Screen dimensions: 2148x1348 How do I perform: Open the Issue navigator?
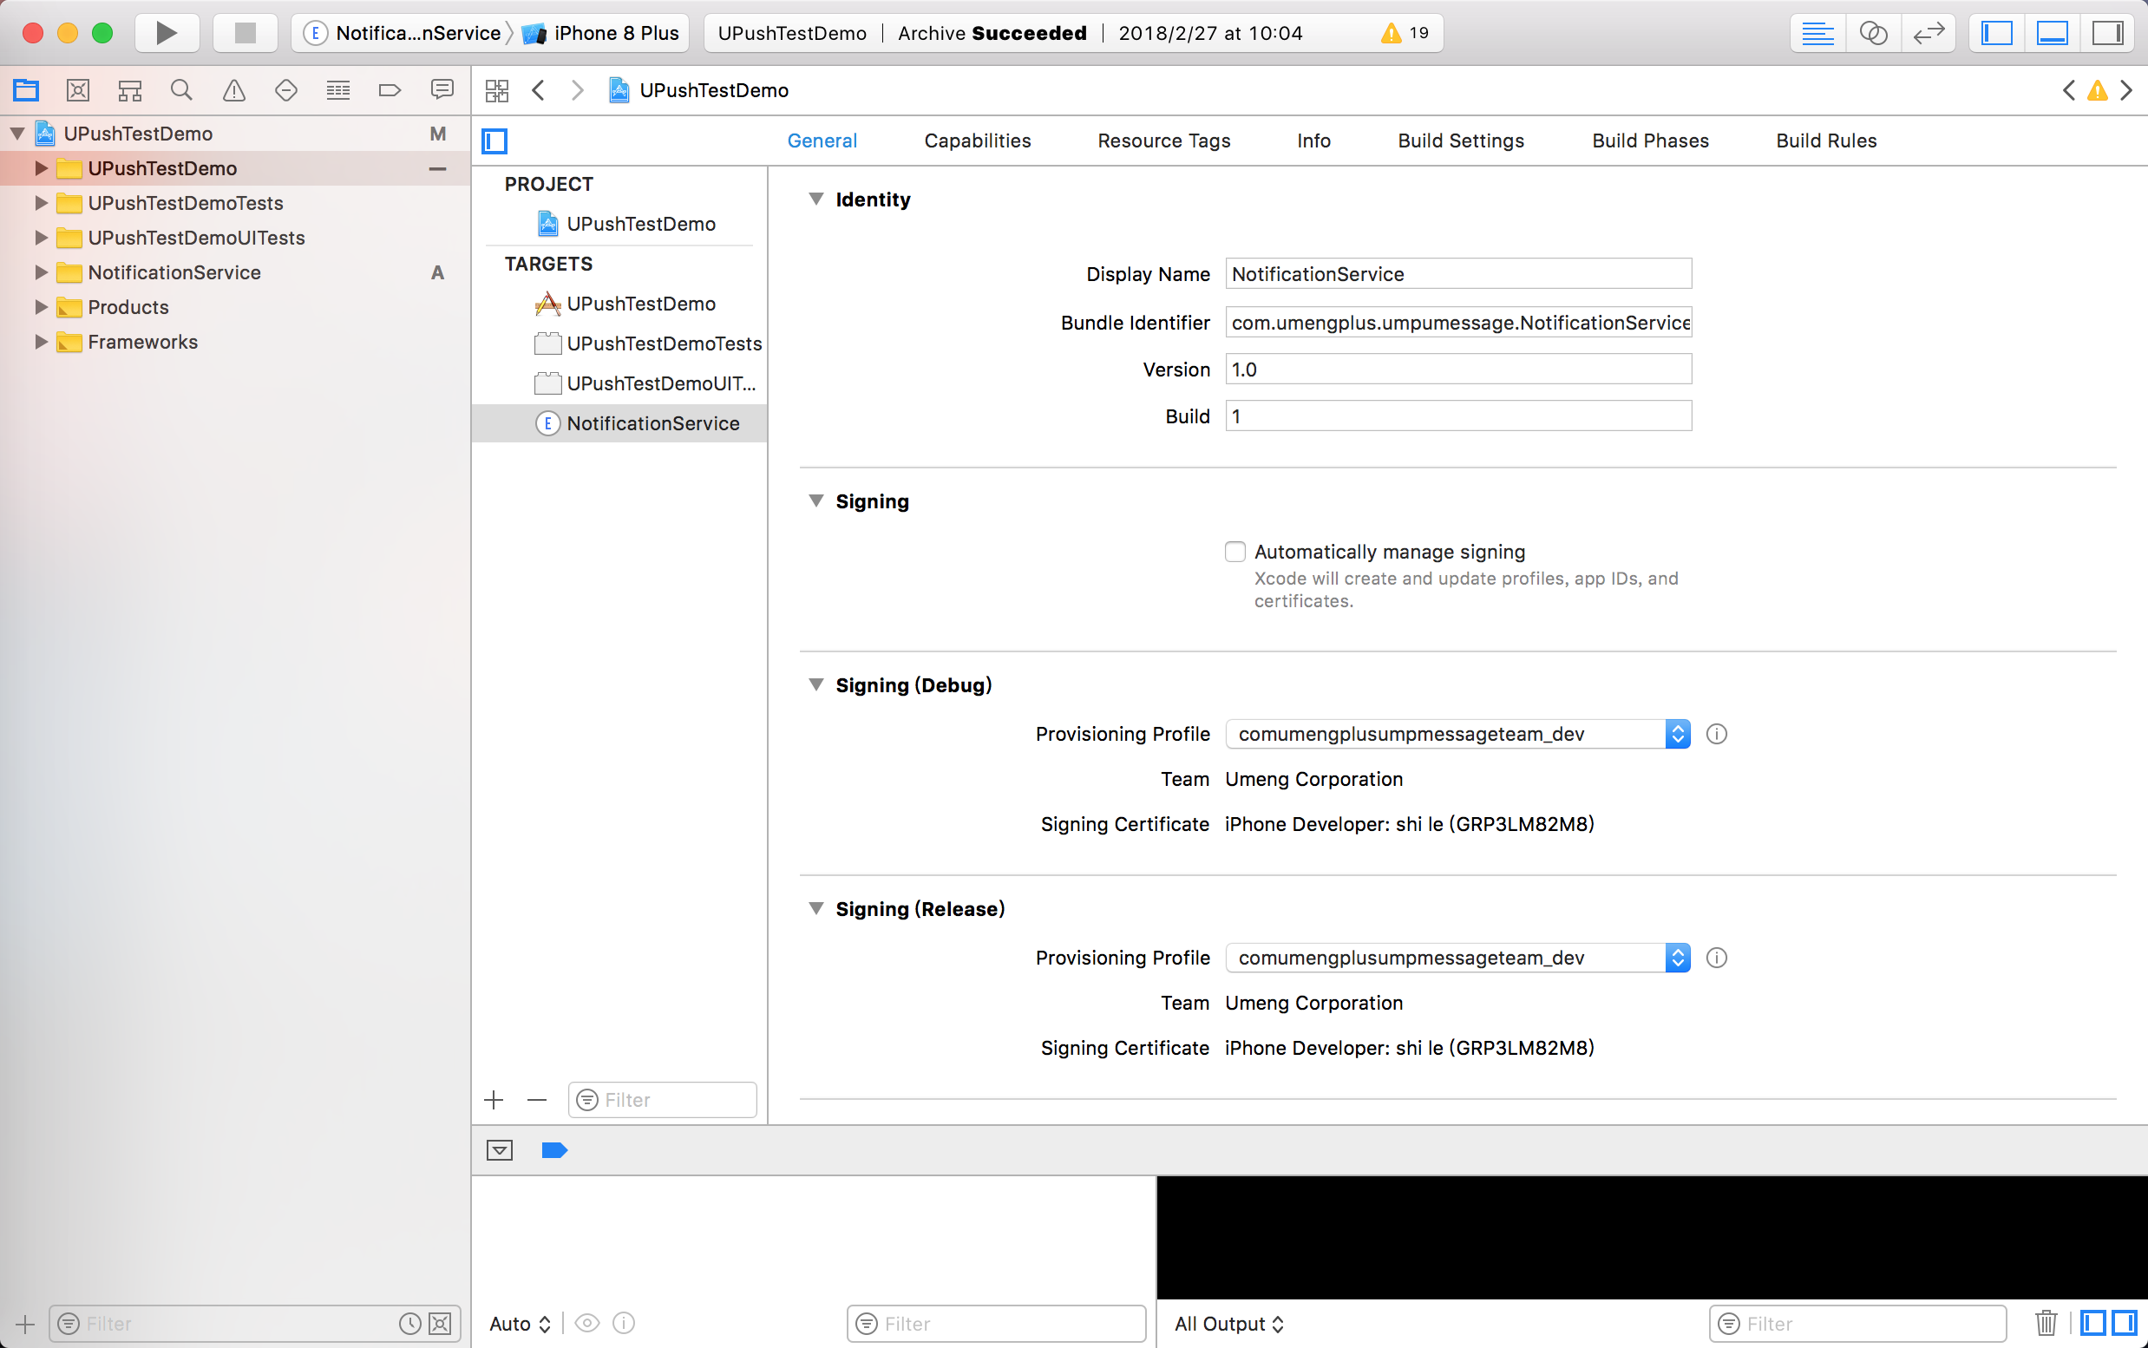tap(233, 90)
